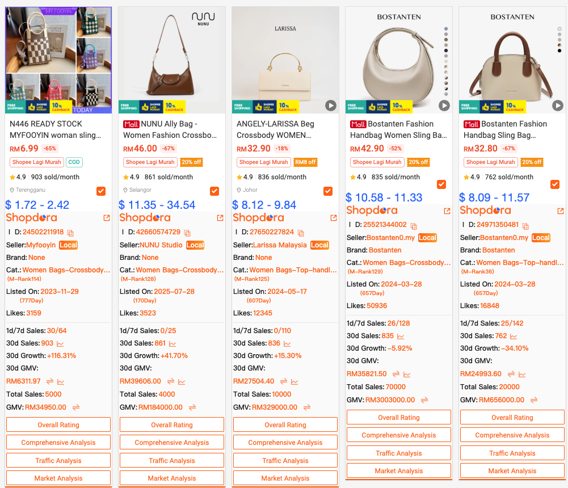The width and height of the screenshot is (568, 488).
Task: Toggle checkbox on ANGELY-LARISSA product card
Action: pos(328,191)
